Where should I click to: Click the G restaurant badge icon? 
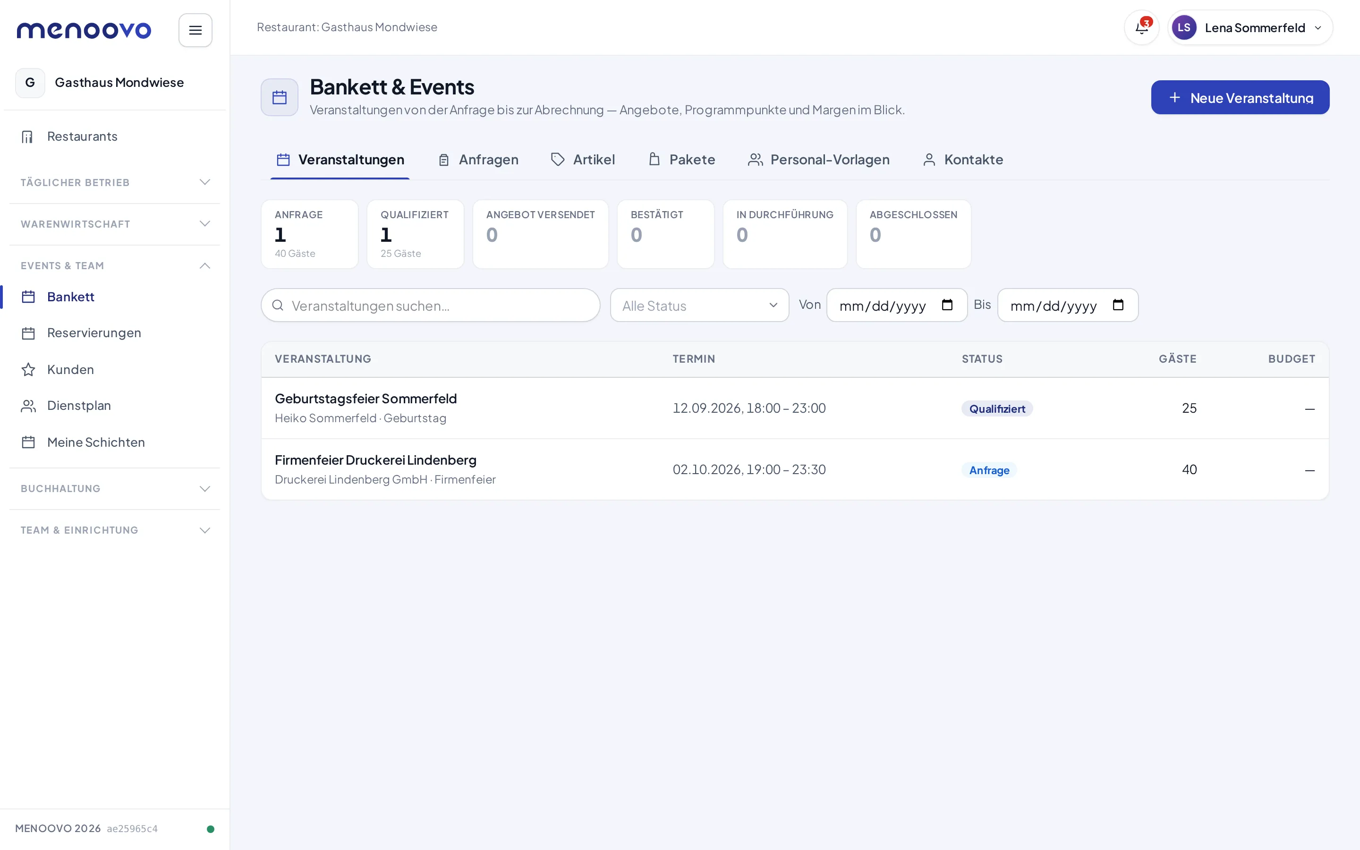(30, 83)
